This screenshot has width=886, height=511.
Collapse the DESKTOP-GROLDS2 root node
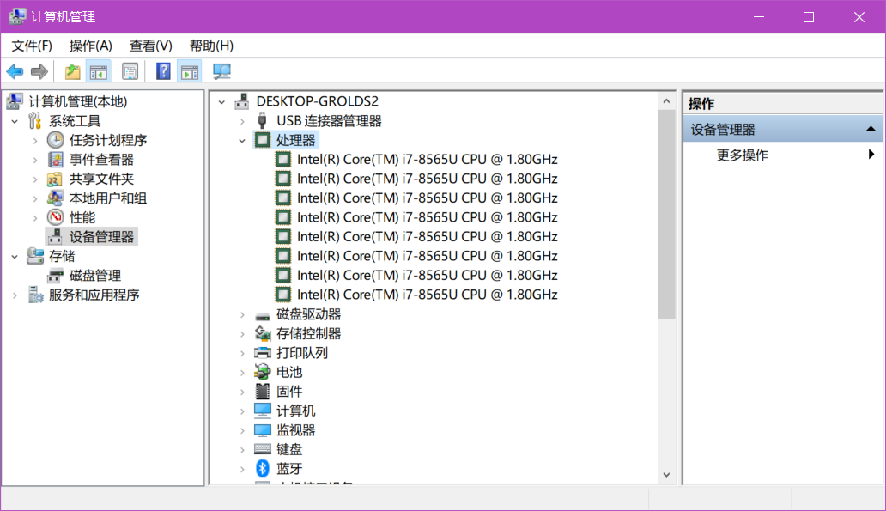point(221,102)
